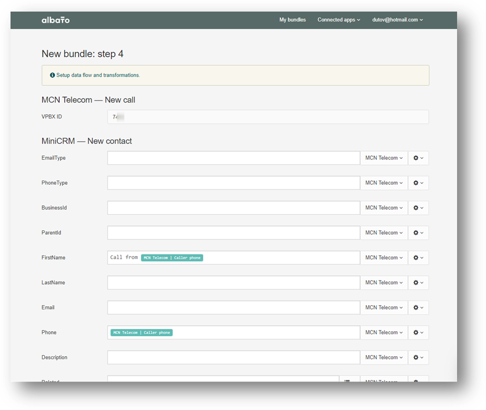Focus the EmailType input field
Image resolution: width=486 pixels, height=410 pixels.
[234, 158]
